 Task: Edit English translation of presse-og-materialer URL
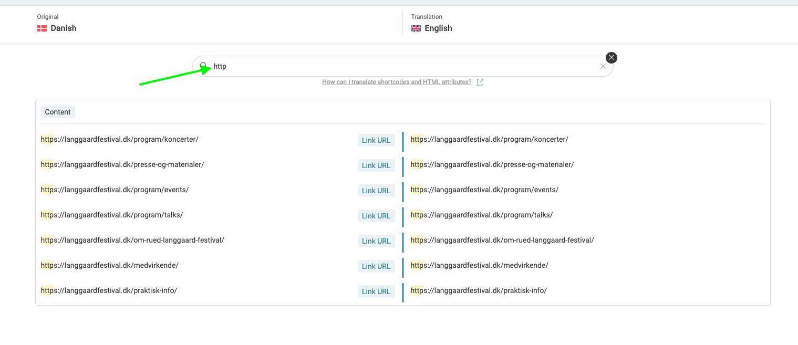(x=492, y=164)
